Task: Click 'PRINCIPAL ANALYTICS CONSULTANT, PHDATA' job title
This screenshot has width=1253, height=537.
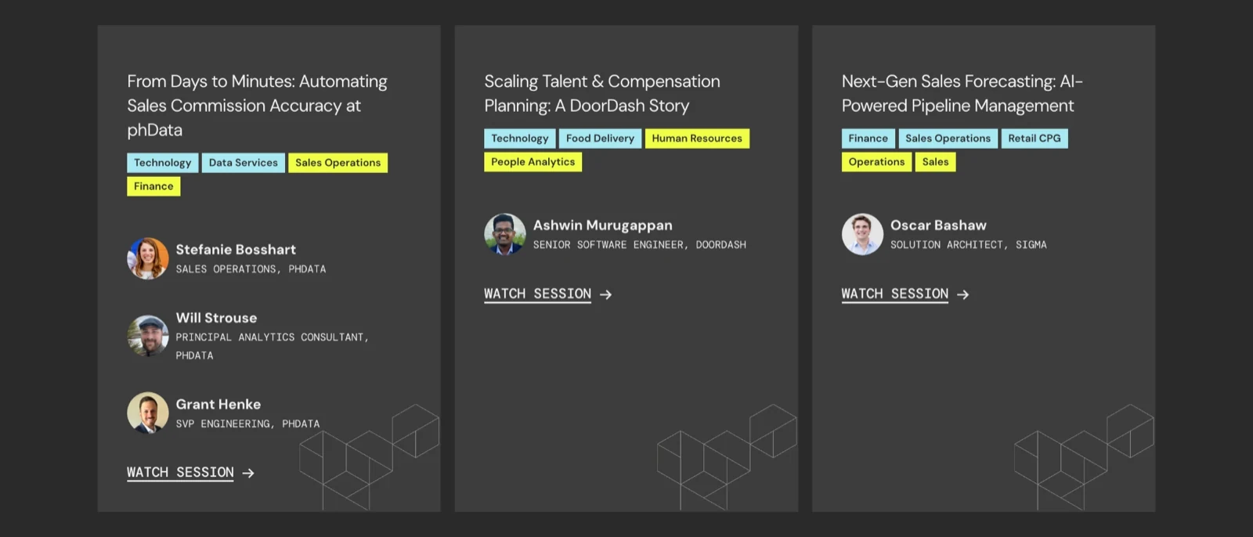Action: 272,346
